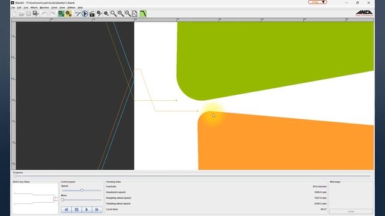
Task: Click the step backward playback button
Action: (66, 209)
